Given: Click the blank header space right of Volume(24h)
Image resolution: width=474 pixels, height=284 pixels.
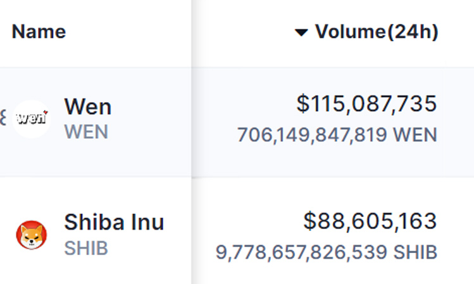Looking at the screenshot, I should (x=456, y=32).
